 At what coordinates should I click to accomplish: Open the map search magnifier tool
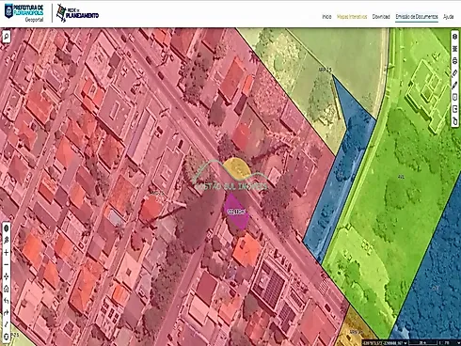(x=6, y=37)
